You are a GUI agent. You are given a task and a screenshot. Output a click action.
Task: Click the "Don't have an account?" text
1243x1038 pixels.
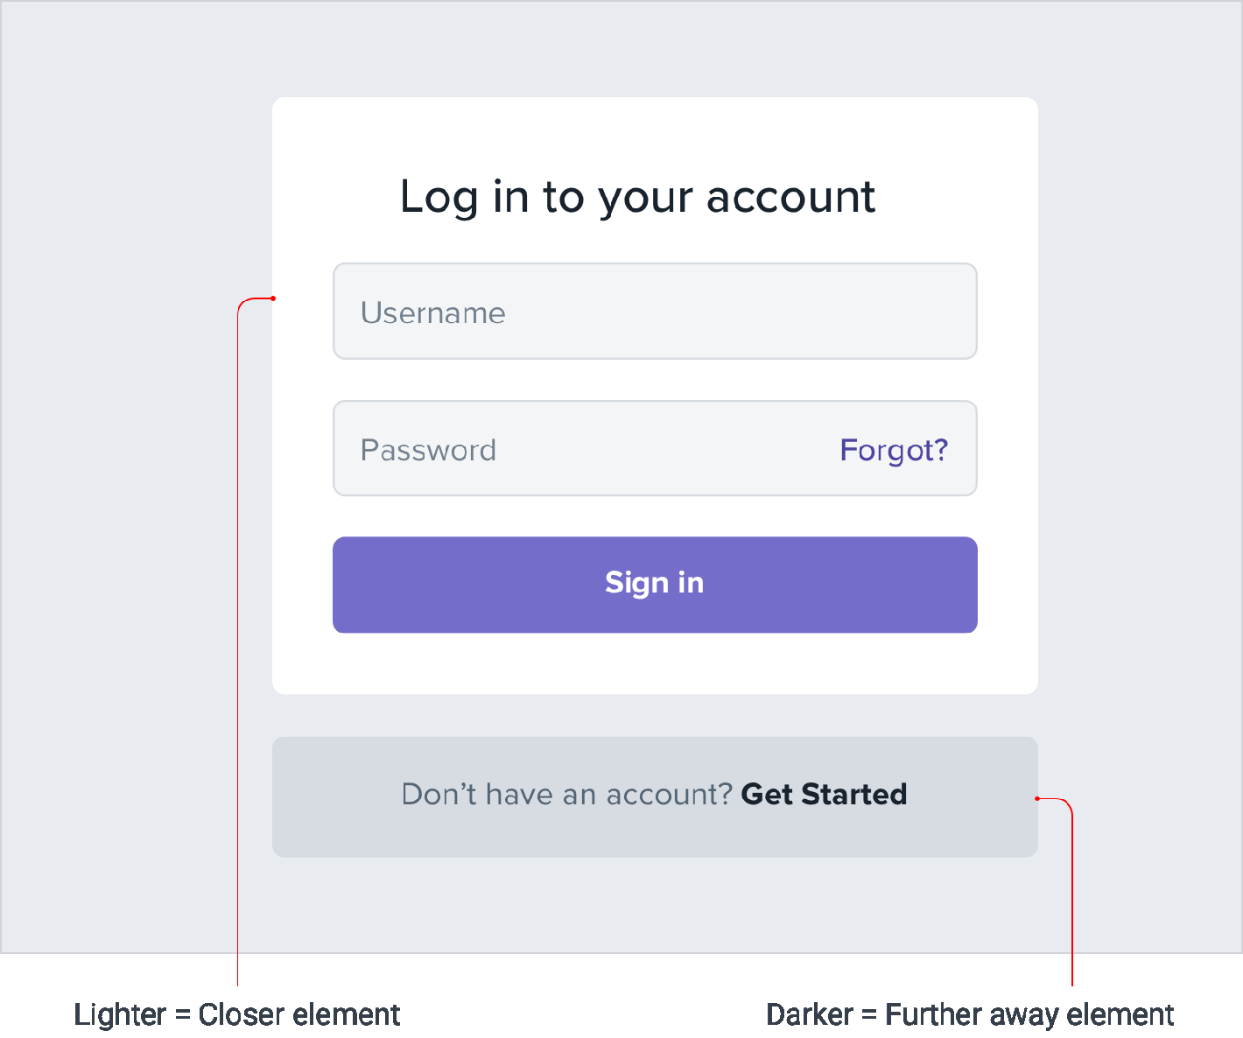tap(566, 794)
